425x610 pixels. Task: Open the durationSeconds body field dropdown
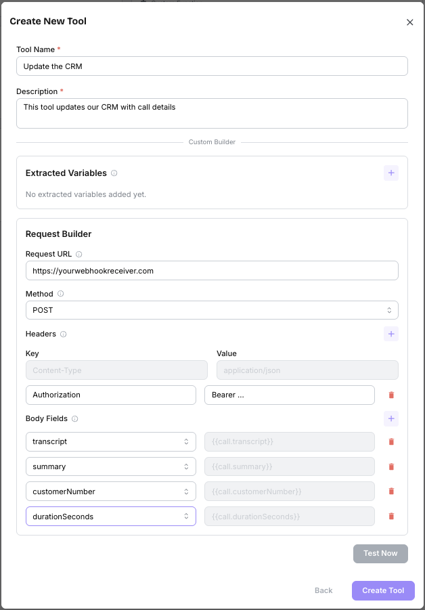111,517
